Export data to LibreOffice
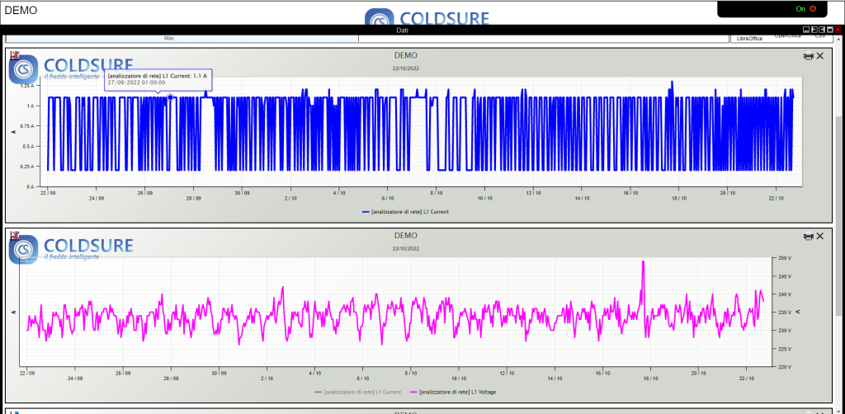The width and height of the screenshot is (845, 414). tap(749, 38)
